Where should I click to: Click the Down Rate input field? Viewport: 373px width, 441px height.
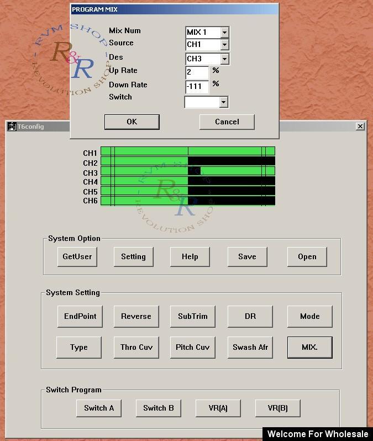tap(197, 87)
